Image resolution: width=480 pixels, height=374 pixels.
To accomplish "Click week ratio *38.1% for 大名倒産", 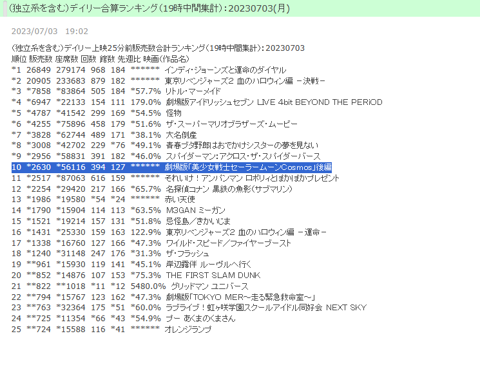I will point(146,135).
